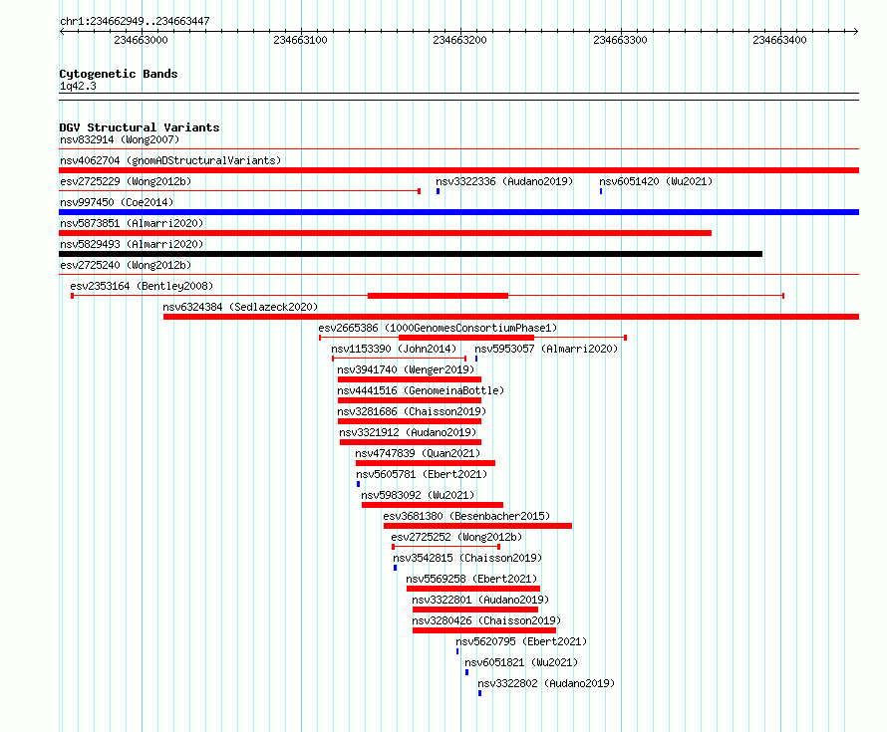This screenshot has height=732, width=887.
Task: Click the 234663100 ruler position label
Action: (300, 40)
